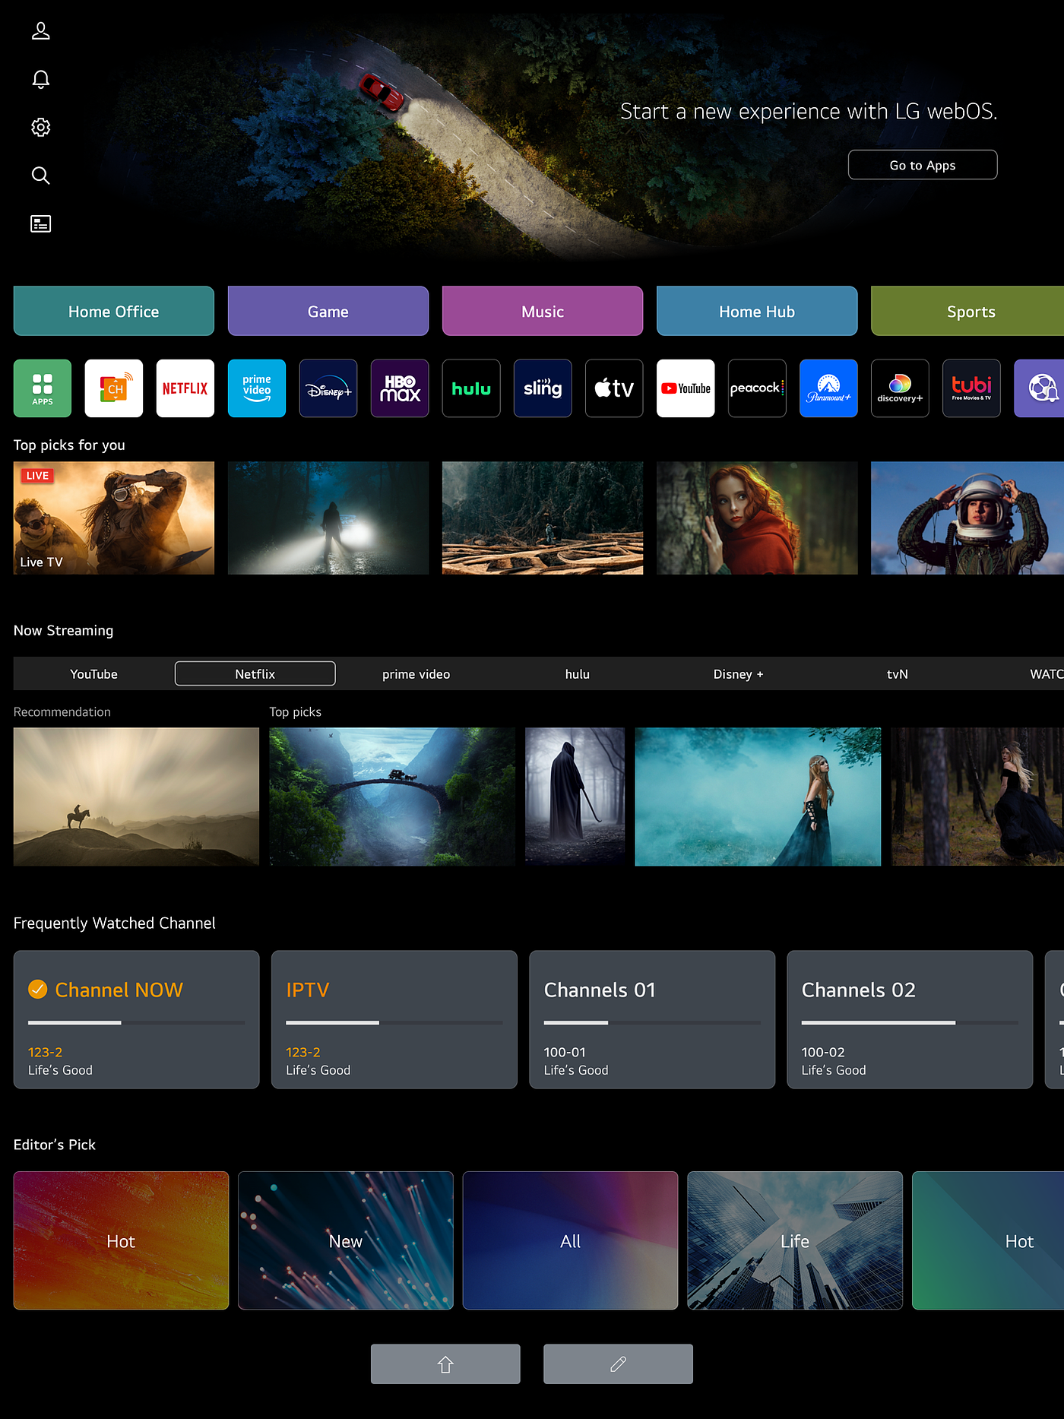Screen dimensions: 1064x1419
Task: Click the scroll-to-top arrow button
Action: click(445, 1364)
